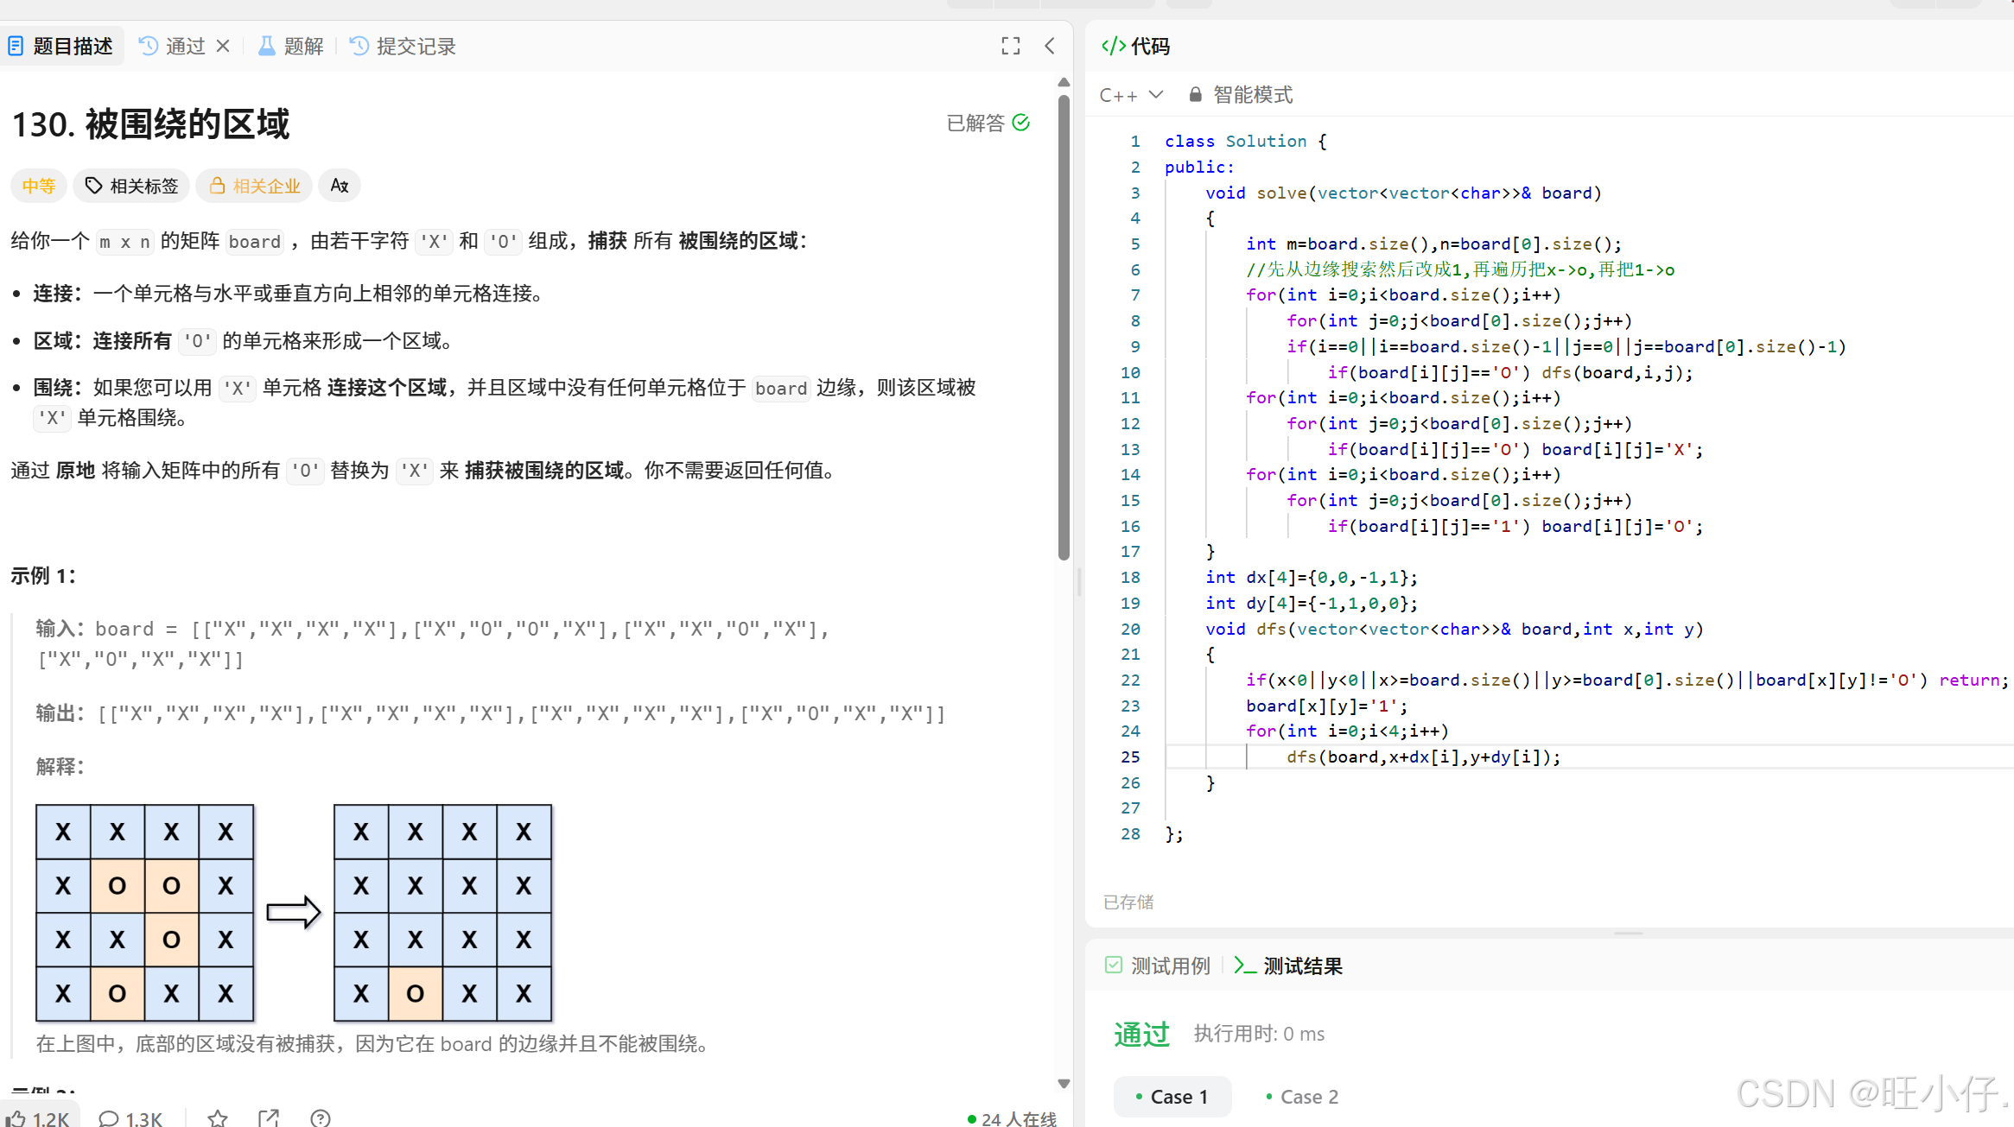Click the description scrollbar up arrow
This screenshot has width=2014, height=1127.
(1064, 83)
